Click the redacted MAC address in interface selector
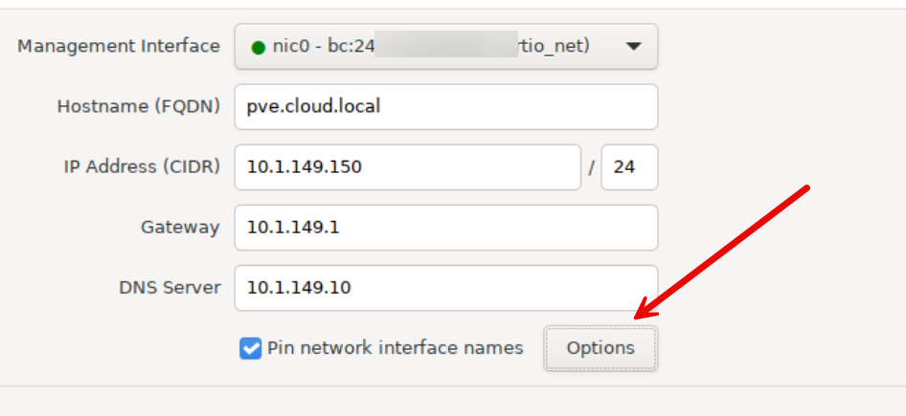The width and height of the screenshot is (906, 416). coord(445,47)
